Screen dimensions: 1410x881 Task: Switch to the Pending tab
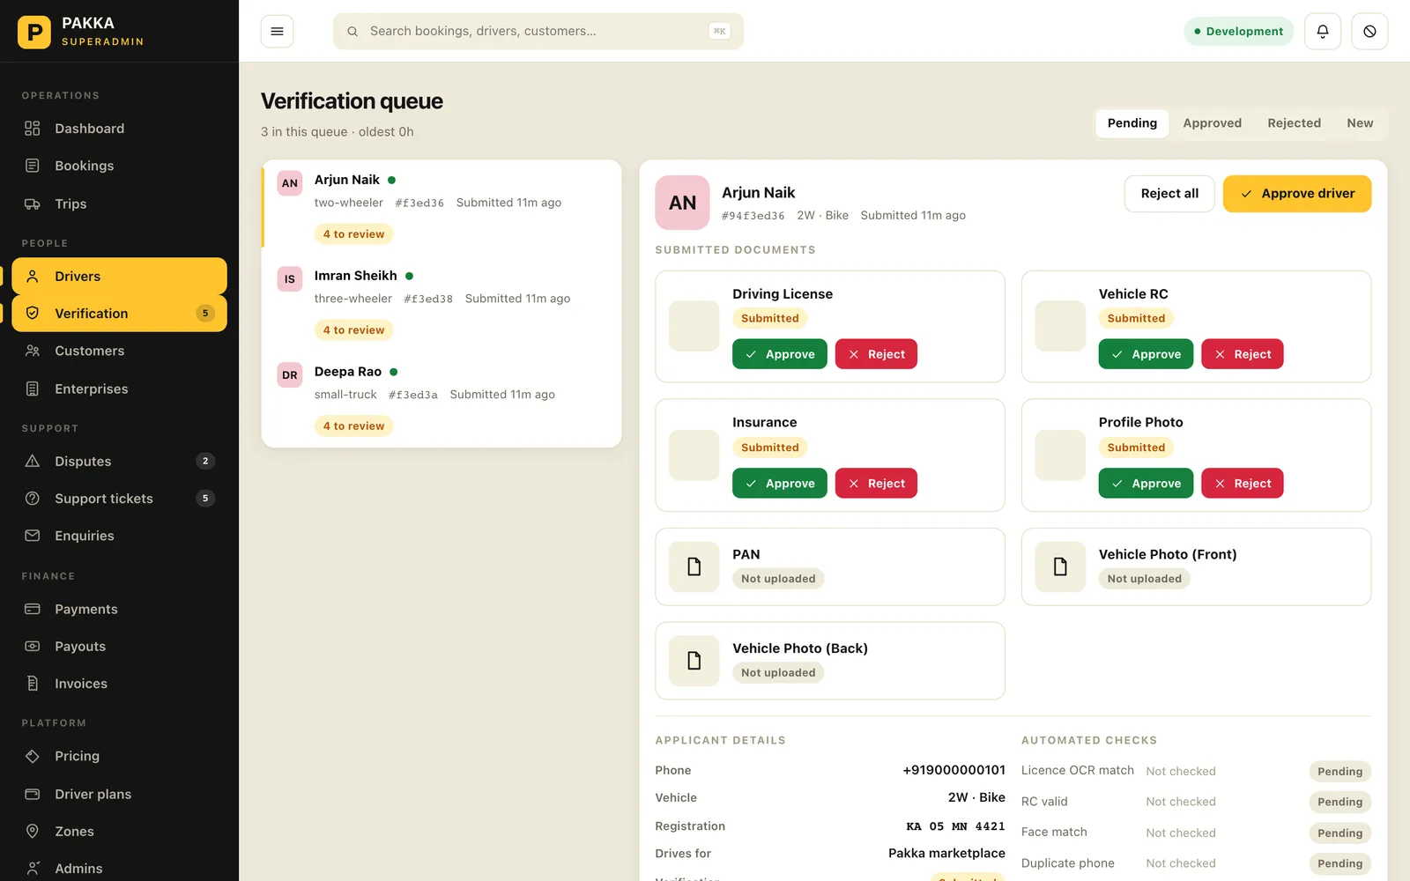tap(1132, 123)
